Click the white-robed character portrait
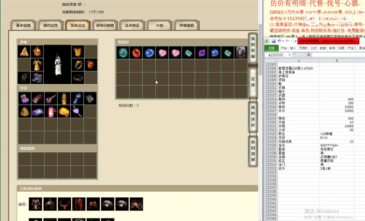The height and width of the screenshot is (221, 365). [x=57, y=64]
